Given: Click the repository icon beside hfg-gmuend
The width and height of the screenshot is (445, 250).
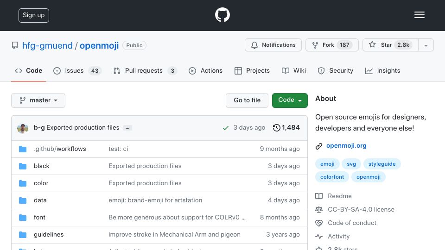Looking at the screenshot, I should 15,45.
